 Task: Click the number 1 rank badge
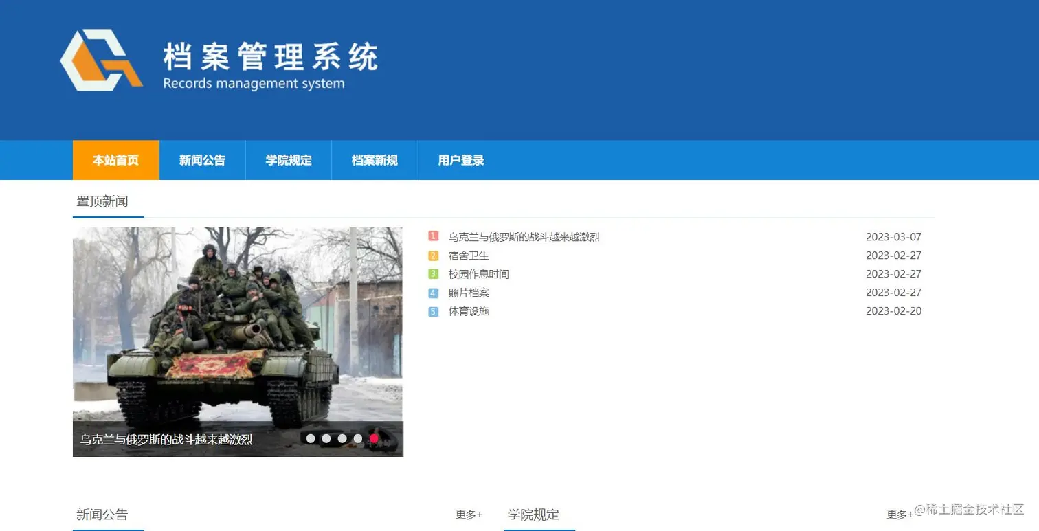point(433,236)
